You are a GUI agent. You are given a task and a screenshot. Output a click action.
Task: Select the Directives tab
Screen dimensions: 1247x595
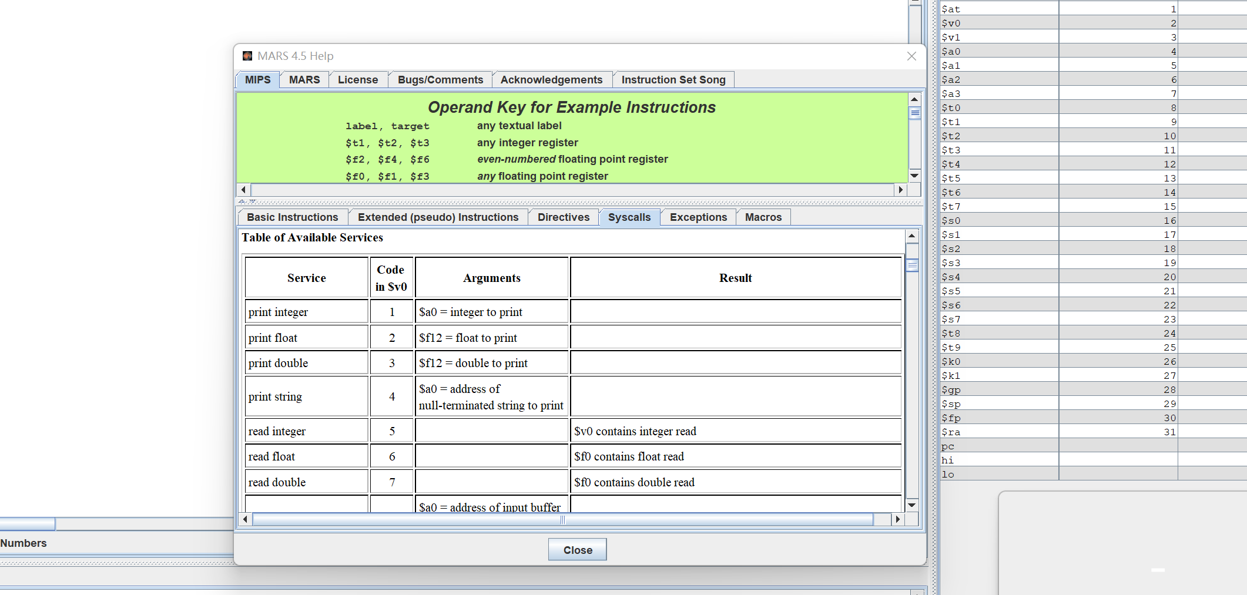[564, 217]
